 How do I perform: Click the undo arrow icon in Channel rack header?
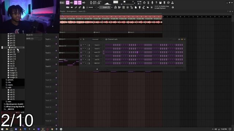coord(84,39)
